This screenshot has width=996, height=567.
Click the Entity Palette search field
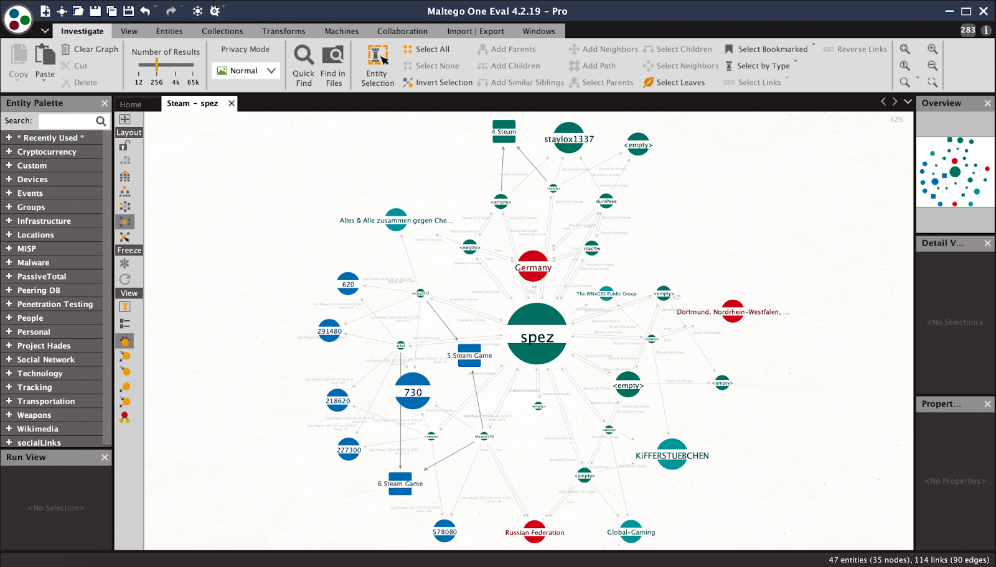click(x=62, y=121)
